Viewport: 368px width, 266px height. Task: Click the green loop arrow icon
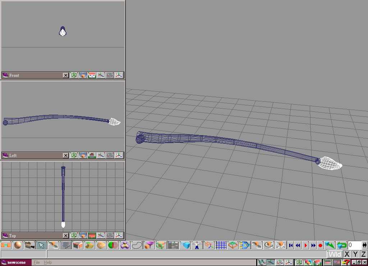point(342,246)
